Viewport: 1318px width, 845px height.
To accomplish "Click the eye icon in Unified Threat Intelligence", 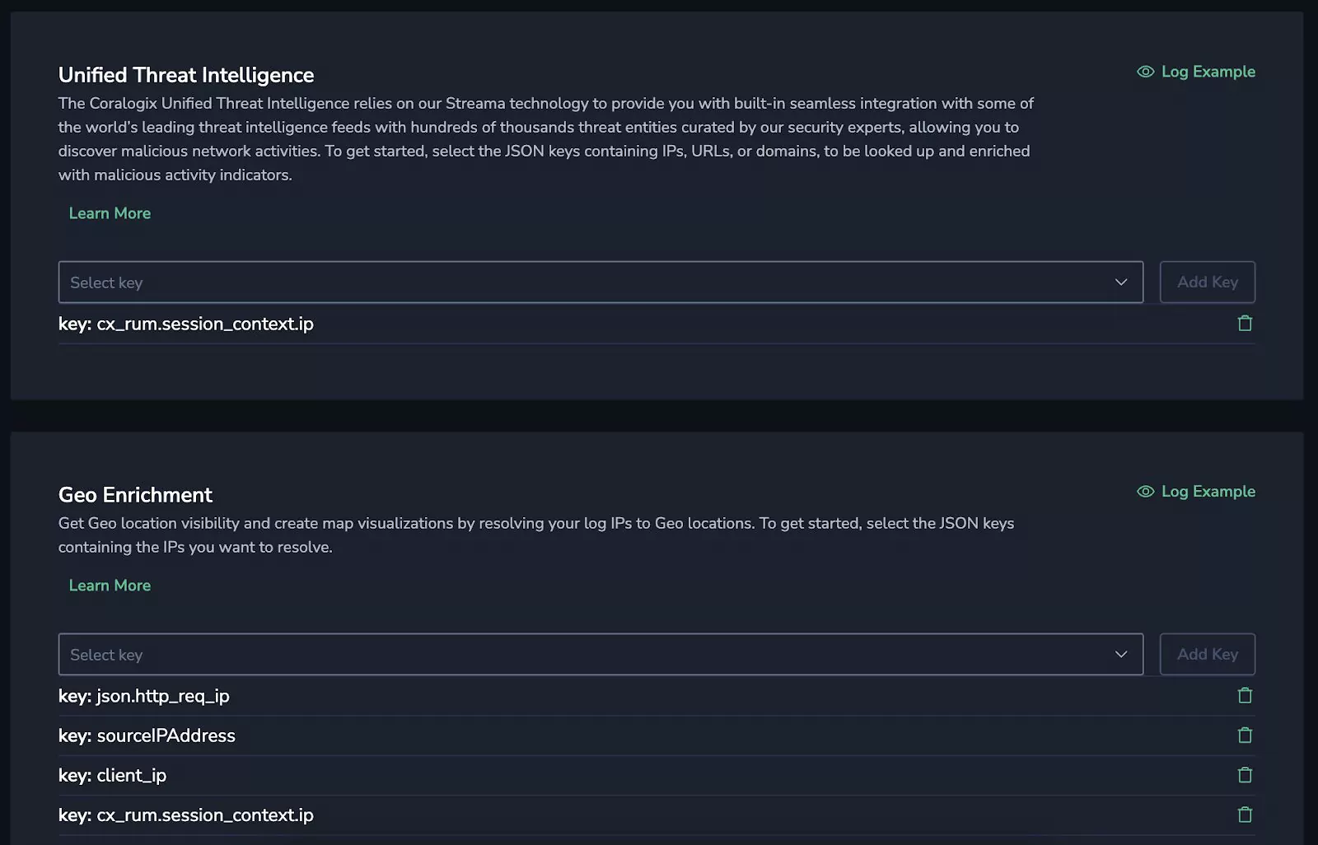I will pos(1145,72).
